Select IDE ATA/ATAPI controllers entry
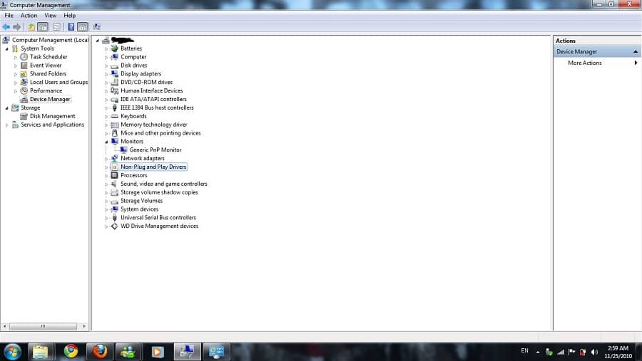Viewport: 642px width, 361px height. click(153, 100)
